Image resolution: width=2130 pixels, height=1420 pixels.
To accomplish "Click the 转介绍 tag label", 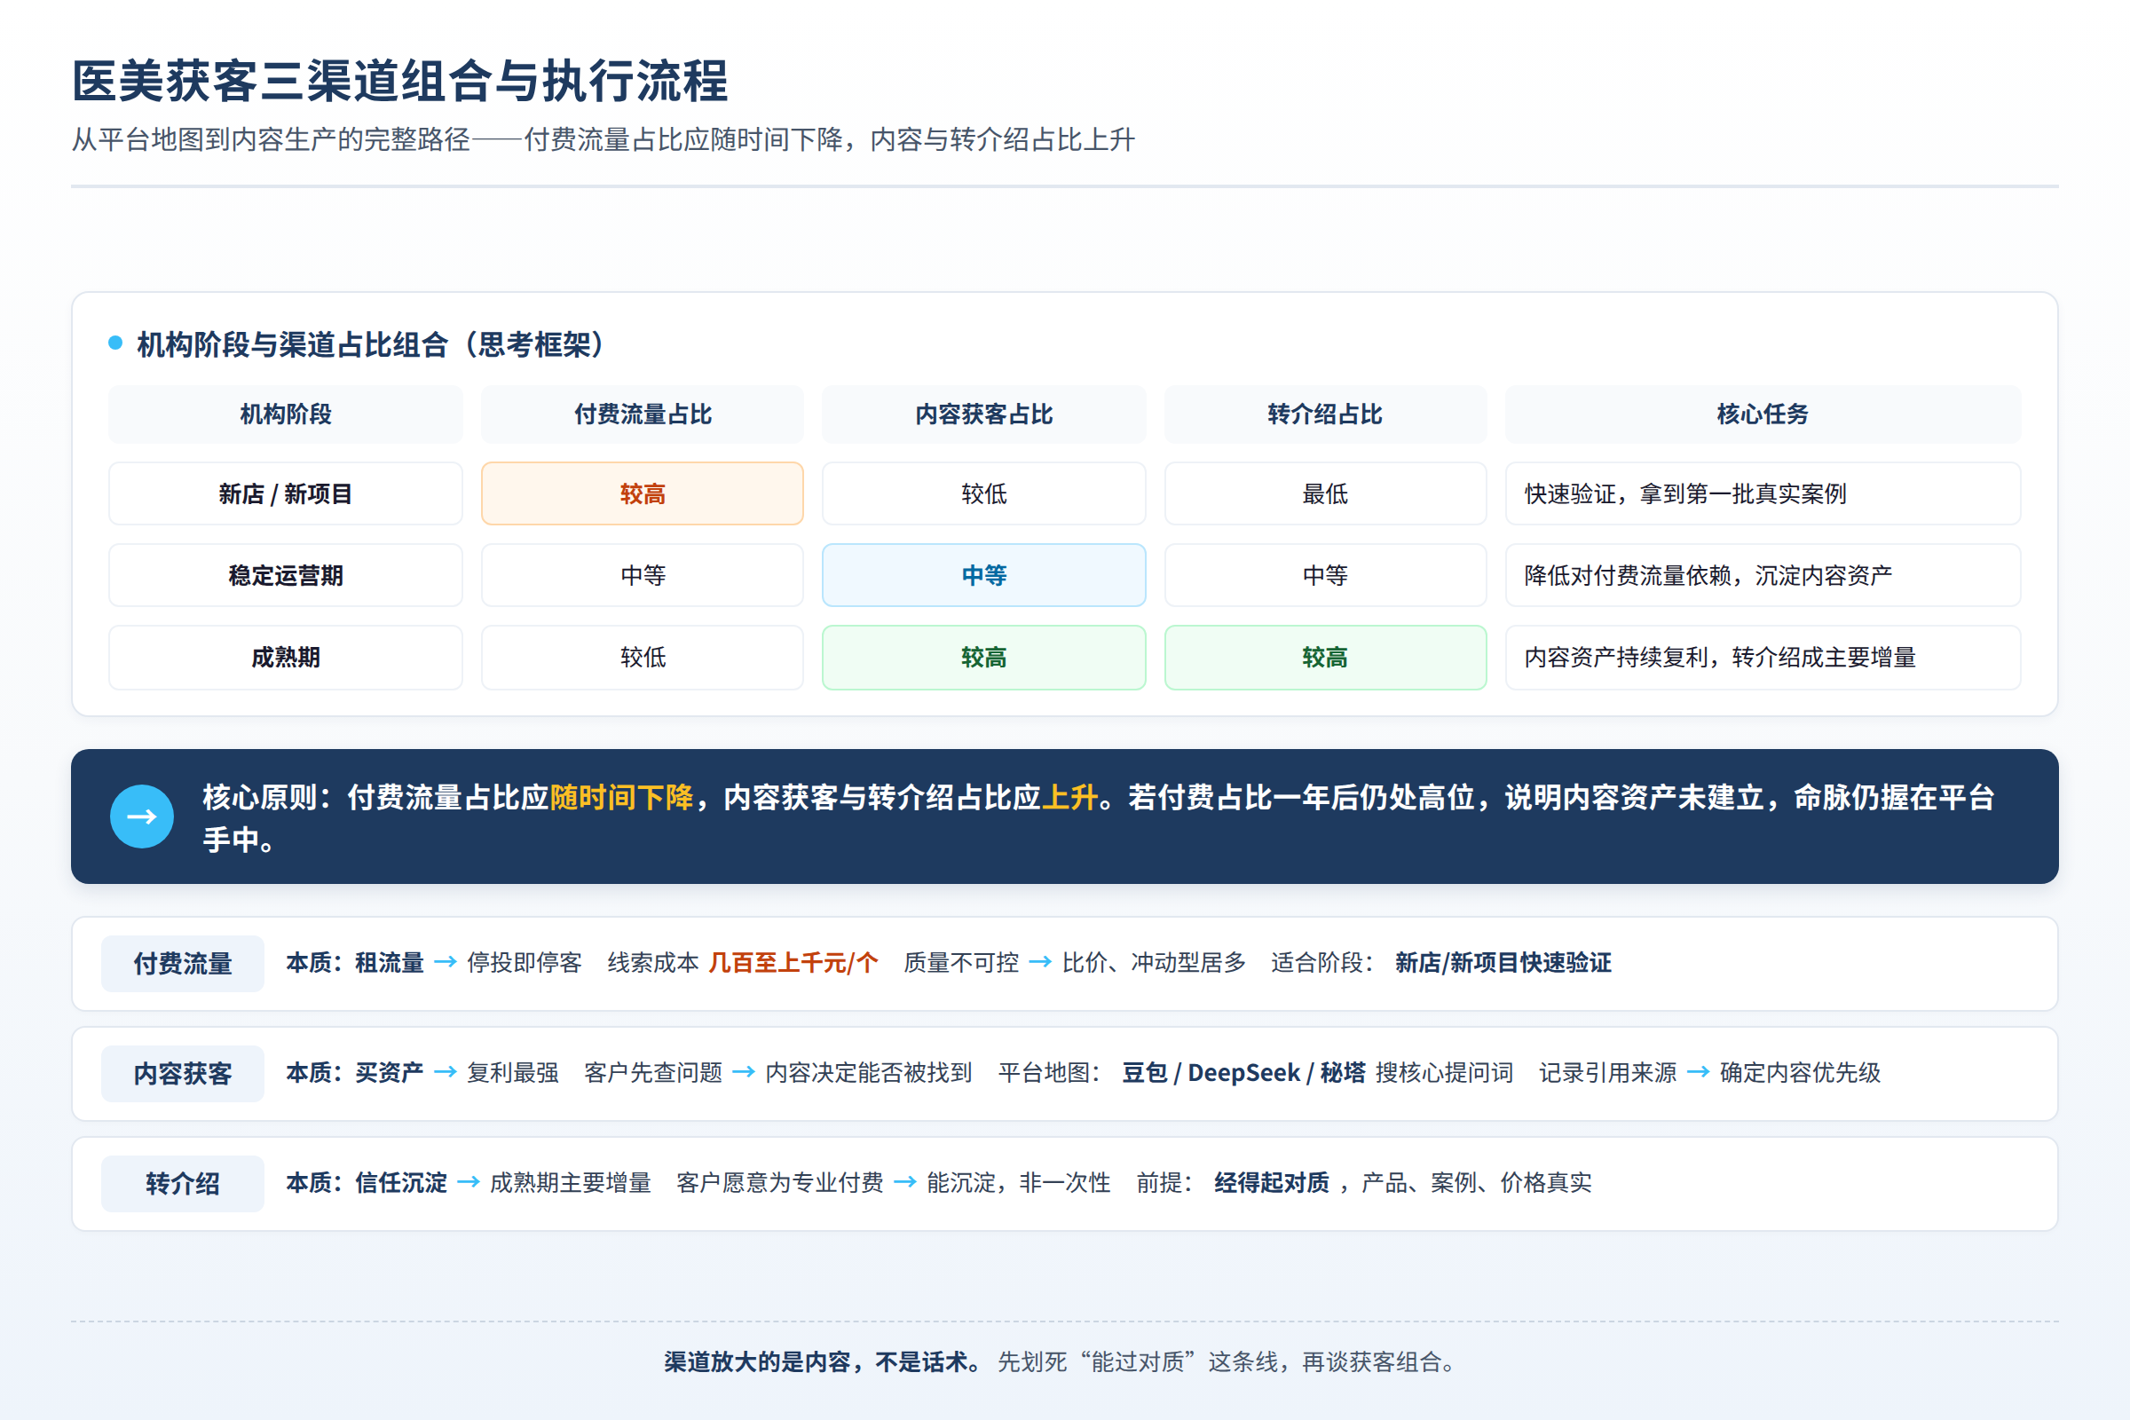I will tap(182, 1184).
